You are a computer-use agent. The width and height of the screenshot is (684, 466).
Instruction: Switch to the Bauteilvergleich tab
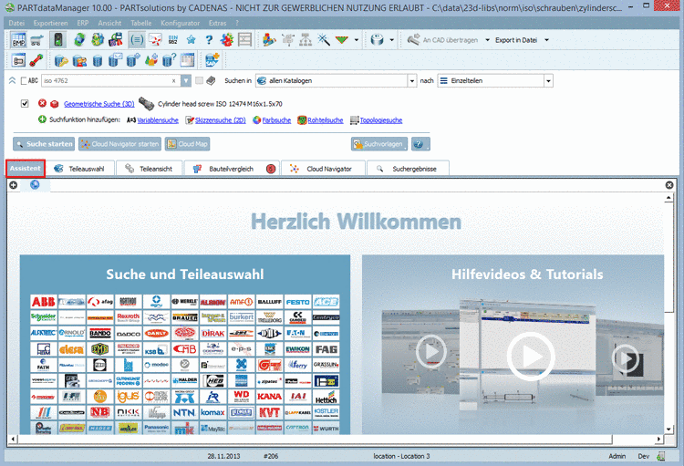(x=232, y=169)
